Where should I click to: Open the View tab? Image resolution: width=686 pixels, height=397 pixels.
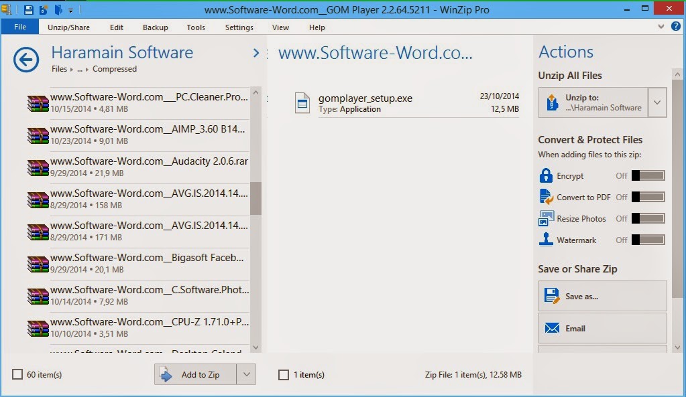click(280, 27)
